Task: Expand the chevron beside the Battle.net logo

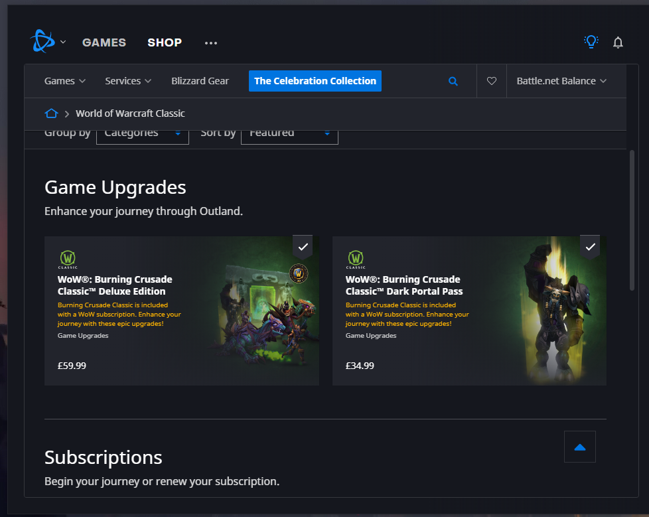Action: click(x=63, y=42)
